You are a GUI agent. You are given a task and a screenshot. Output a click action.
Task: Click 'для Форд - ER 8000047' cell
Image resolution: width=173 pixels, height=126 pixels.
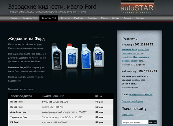pos(54,123)
